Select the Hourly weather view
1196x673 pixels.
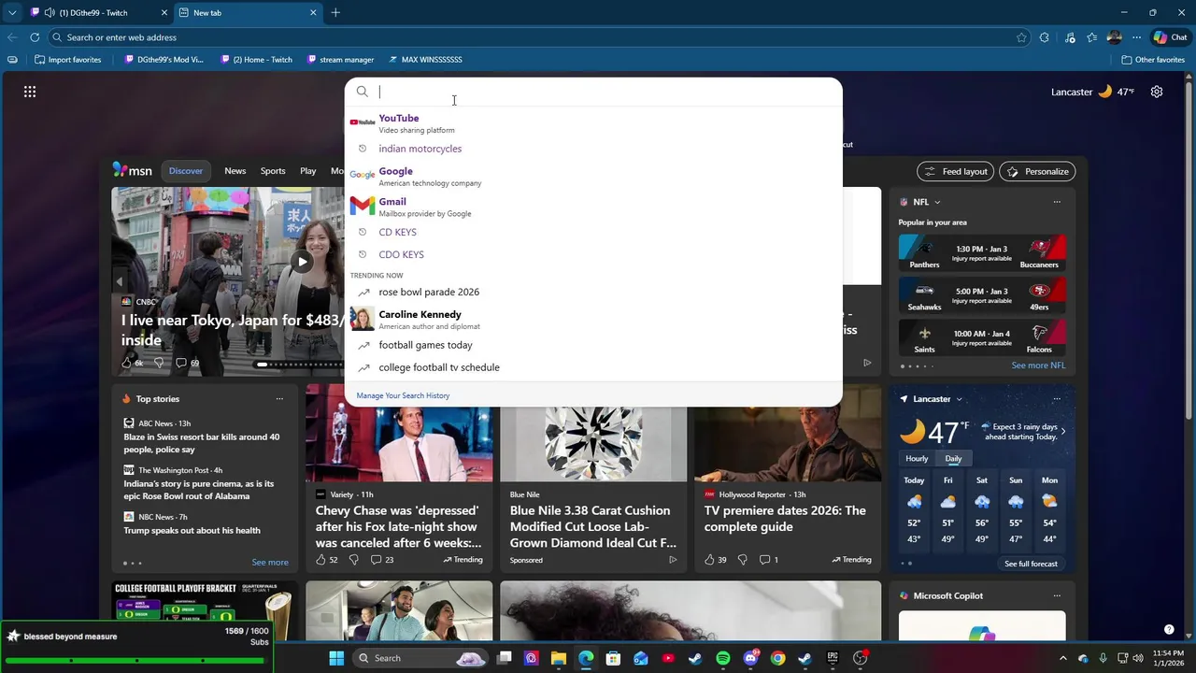(x=917, y=459)
